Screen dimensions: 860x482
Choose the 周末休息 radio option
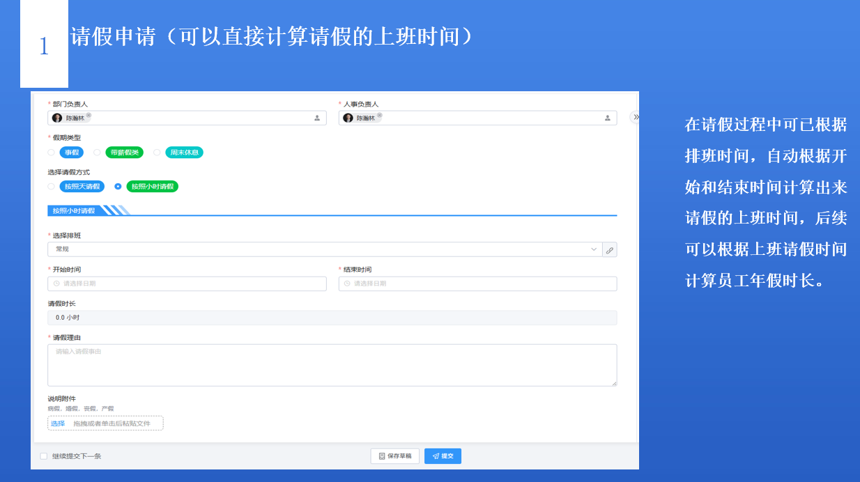click(x=157, y=153)
